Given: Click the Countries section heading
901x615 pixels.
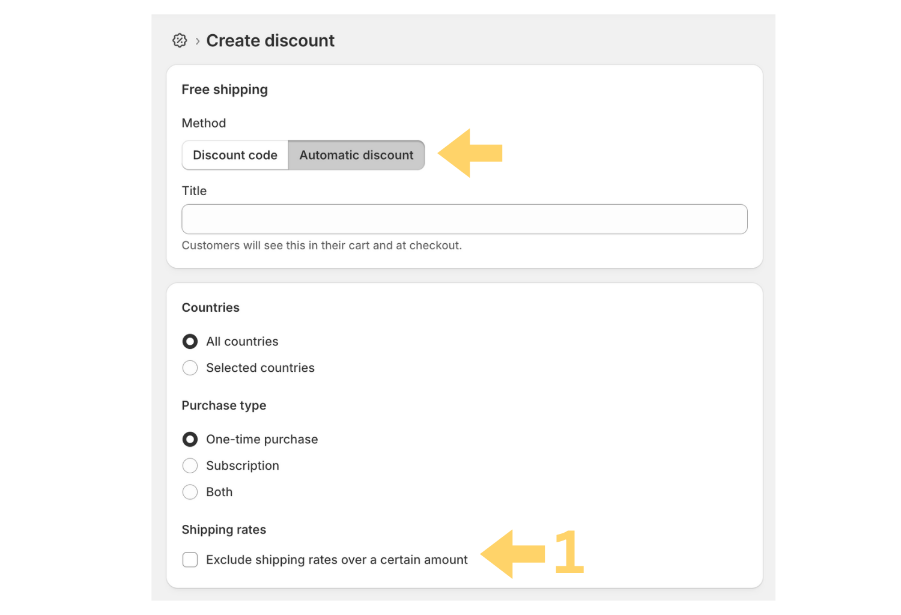Looking at the screenshot, I should [x=210, y=307].
